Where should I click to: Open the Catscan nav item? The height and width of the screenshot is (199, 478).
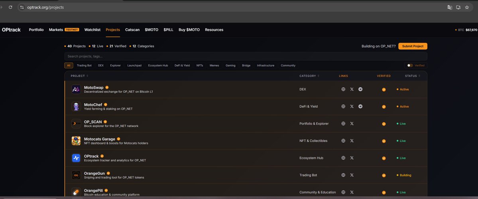[x=132, y=30]
